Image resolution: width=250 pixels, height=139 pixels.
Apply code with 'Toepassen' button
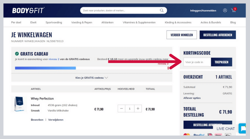(221, 62)
